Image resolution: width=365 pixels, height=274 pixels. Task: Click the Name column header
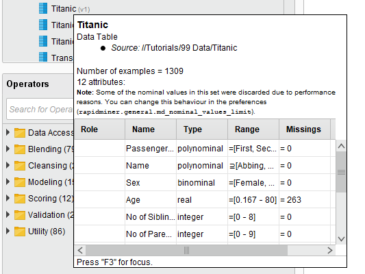coord(151,129)
